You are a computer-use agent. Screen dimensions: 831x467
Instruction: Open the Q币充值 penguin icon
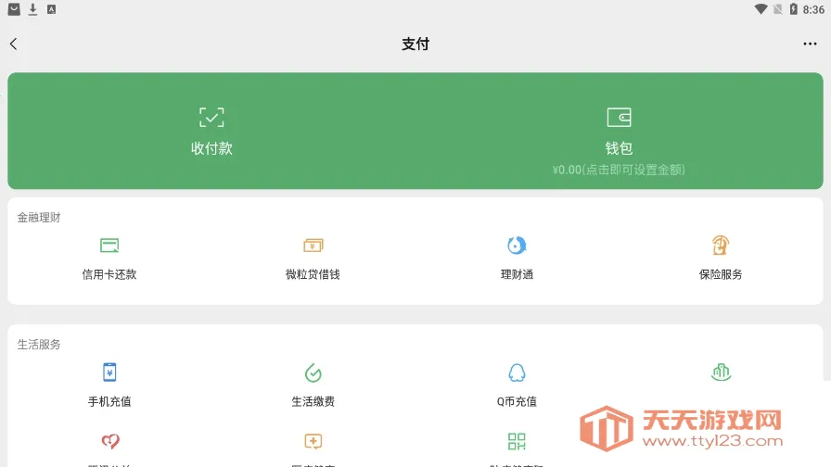click(x=517, y=372)
